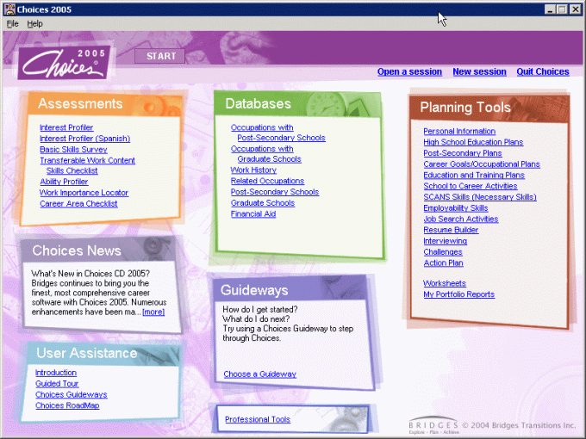Click the Assessments panel header
Screen dimensions: 586x439
pos(104,104)
